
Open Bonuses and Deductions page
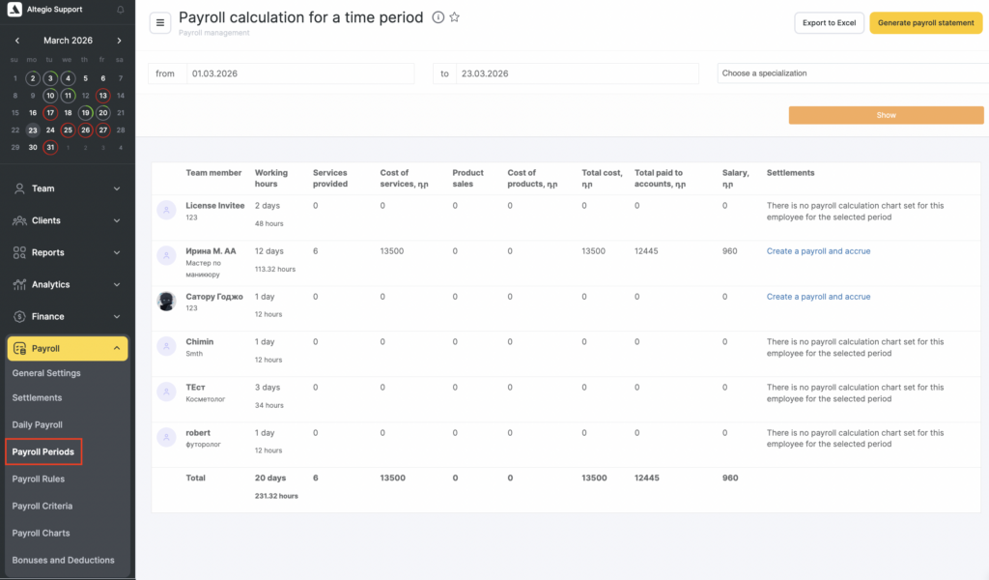coord(63,560)
